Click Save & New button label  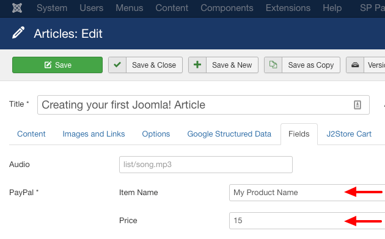pyautogui.click(x=232, y=65)
